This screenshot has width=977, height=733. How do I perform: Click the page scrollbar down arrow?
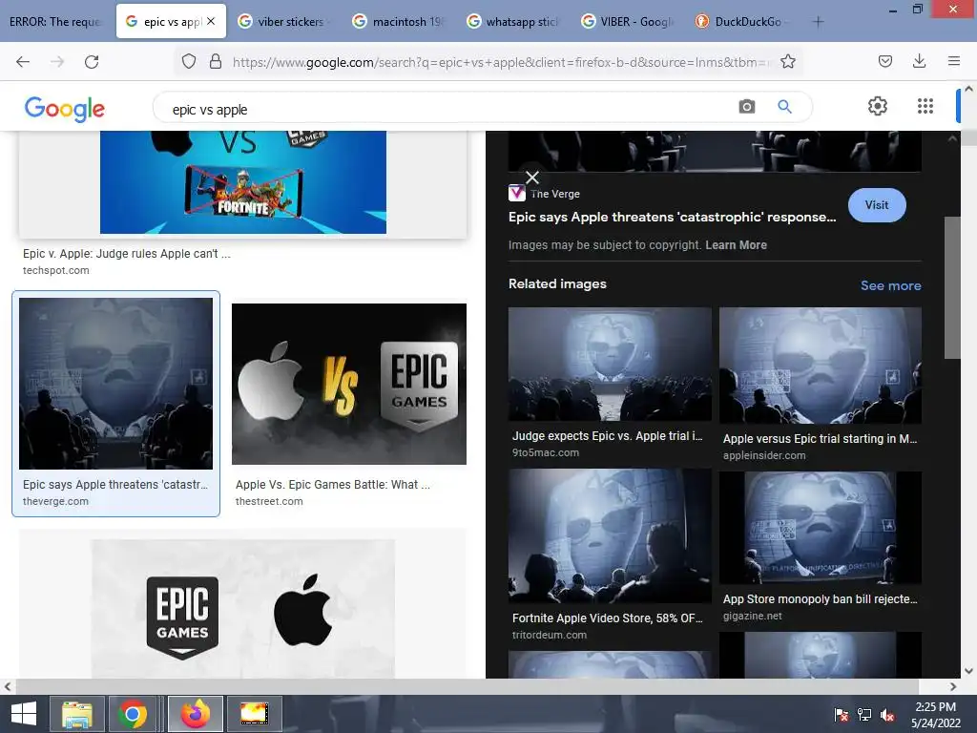click(x=968, y=671)
